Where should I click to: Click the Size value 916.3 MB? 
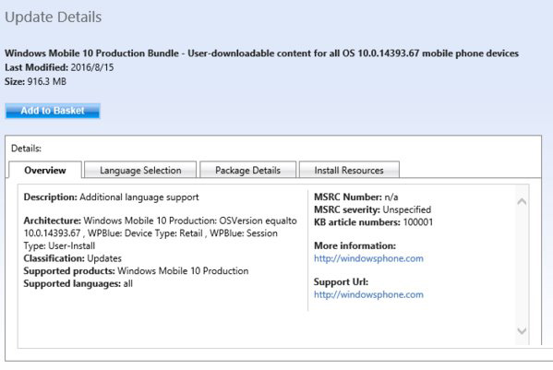click(47, 81)
